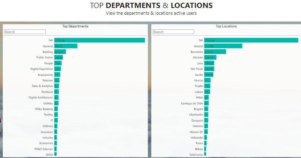Click the Economics department label
Viewport: 301px width, 158px height.
coord(46,143)
